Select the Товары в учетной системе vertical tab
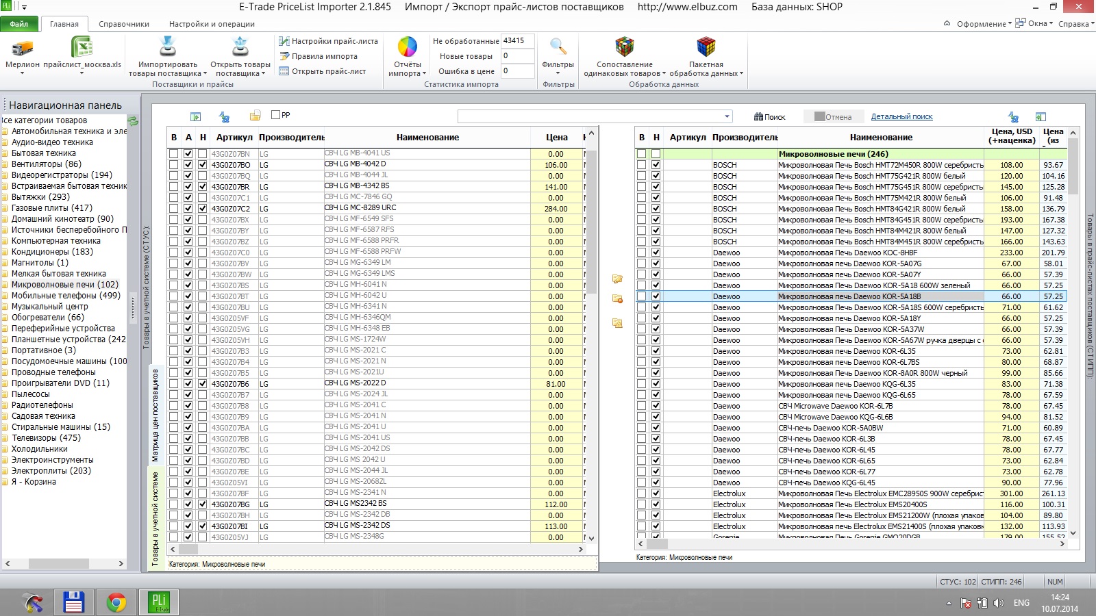 click(x=155, y=519)
